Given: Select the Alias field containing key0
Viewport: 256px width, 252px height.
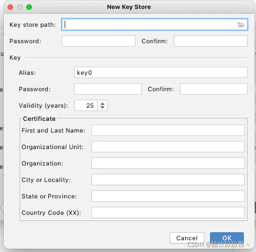Looking at the screenshot, I should (x=161, y=72).
